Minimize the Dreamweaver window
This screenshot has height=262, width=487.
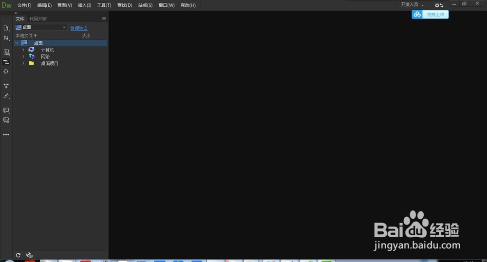pos(454,4)
